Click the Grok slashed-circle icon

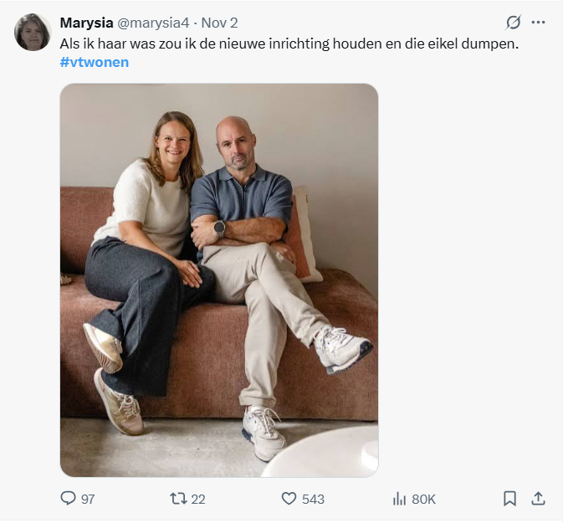pos(514,23)
